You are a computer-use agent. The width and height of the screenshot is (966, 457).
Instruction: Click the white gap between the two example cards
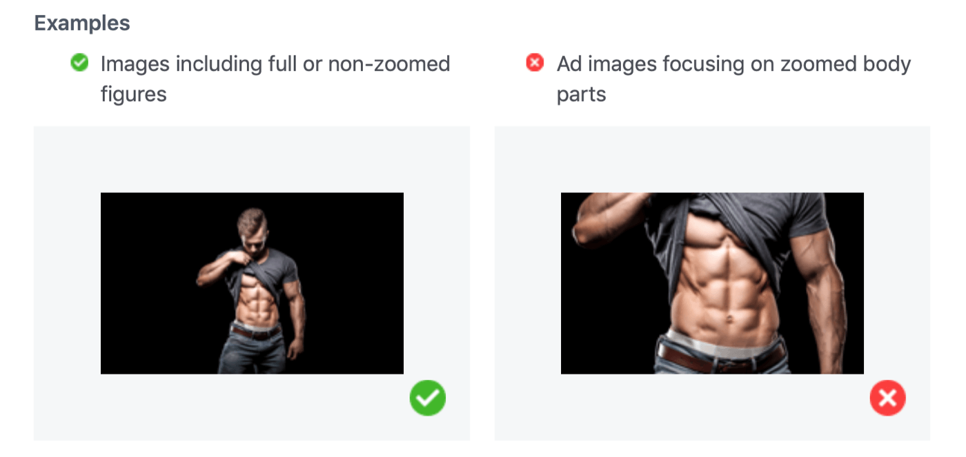click(x=482, y=283)
